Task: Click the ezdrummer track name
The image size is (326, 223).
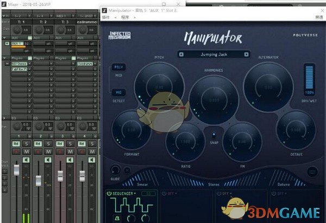Action: coord(87,22)
